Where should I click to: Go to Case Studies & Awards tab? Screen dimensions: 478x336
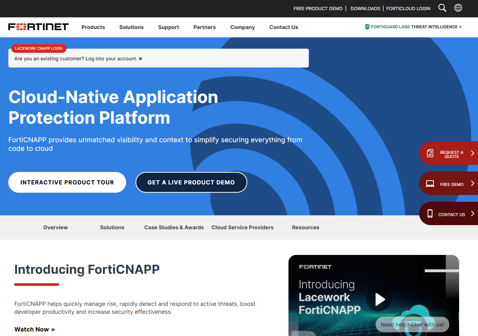click(174, 227)
